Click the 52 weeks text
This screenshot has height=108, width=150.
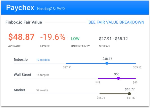pyautogui.click(x=42, y=90)
